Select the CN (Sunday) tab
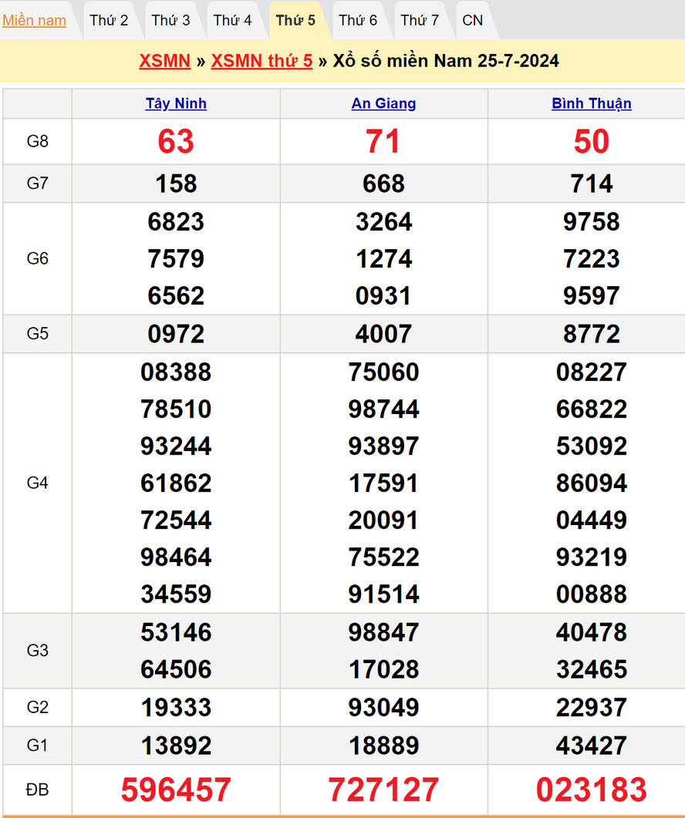Screen dimensions: 685x818 click(472, 20)
